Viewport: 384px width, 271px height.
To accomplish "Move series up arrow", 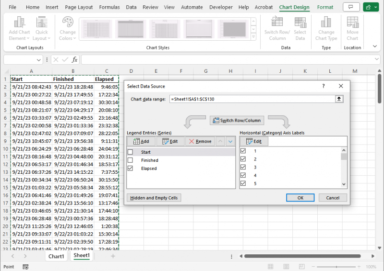I will 220,141.
